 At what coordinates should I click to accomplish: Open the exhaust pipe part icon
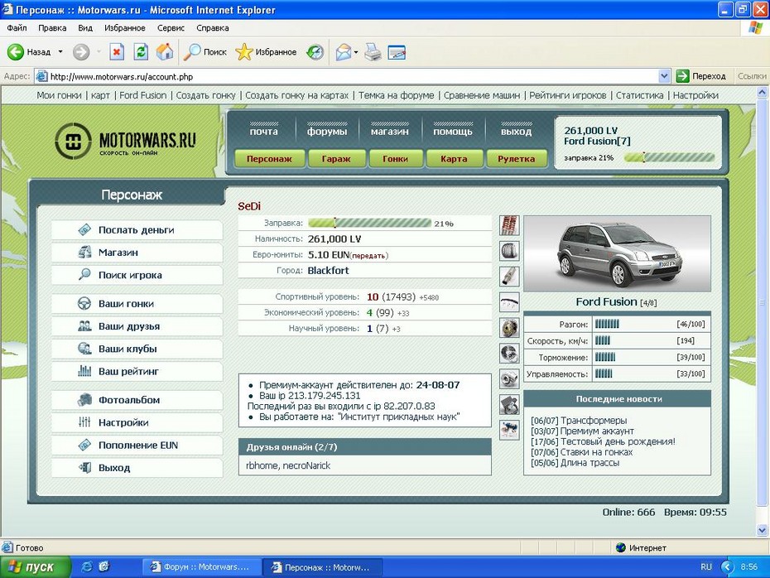[509, 277]
